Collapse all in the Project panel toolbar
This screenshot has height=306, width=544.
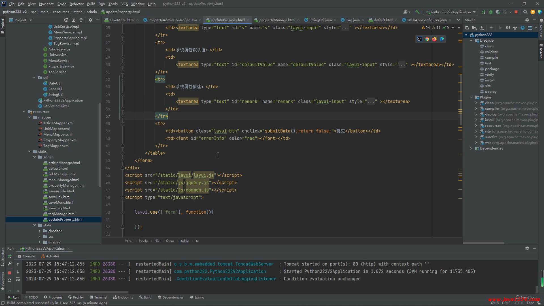click(x=81, y=20)
